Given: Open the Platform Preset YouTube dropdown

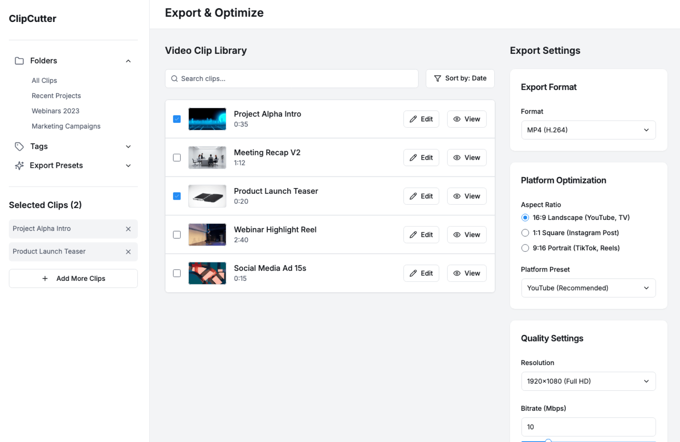Looking at the screenshot, I should (588, 288).
